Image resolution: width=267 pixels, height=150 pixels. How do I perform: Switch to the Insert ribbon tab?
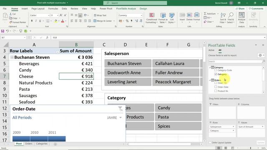pos(25,8)
